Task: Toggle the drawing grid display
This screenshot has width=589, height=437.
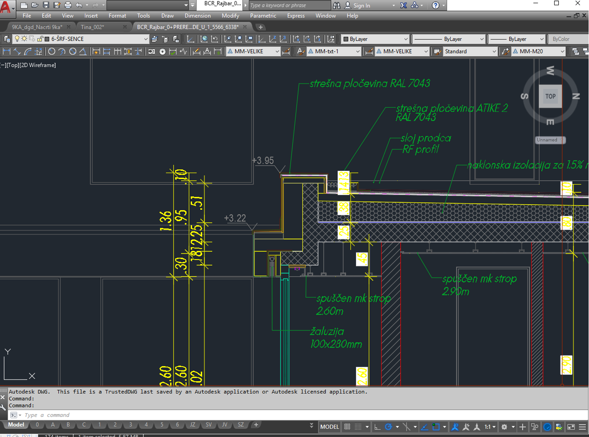Action: click(x=347, y=427)
